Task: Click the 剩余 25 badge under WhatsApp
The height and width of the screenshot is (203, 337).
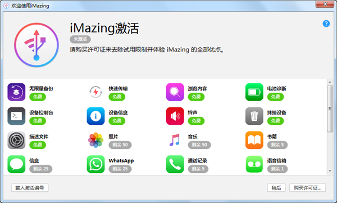Action: [x=120, y=169]
